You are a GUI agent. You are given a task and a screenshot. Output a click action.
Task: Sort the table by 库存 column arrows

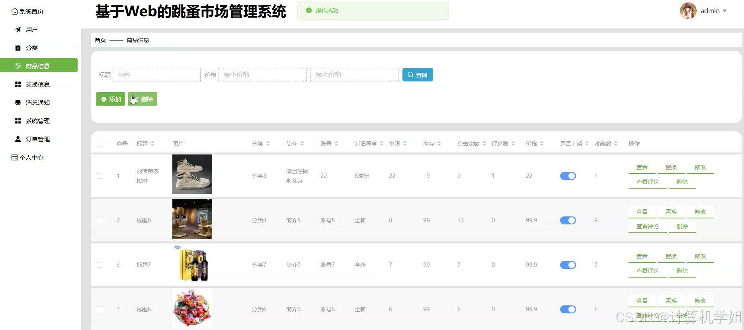tap(439, 144)
